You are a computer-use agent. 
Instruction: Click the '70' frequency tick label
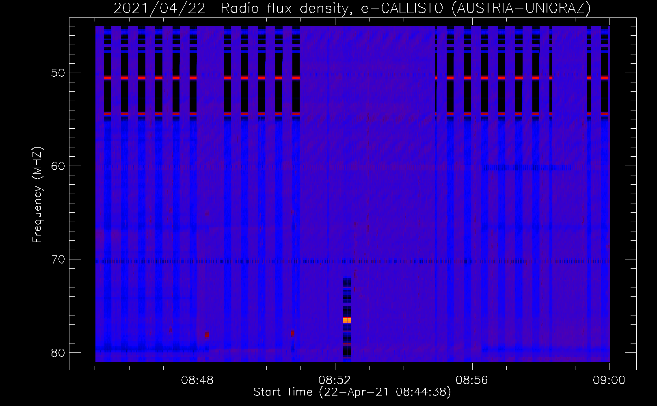coord(58,259)
